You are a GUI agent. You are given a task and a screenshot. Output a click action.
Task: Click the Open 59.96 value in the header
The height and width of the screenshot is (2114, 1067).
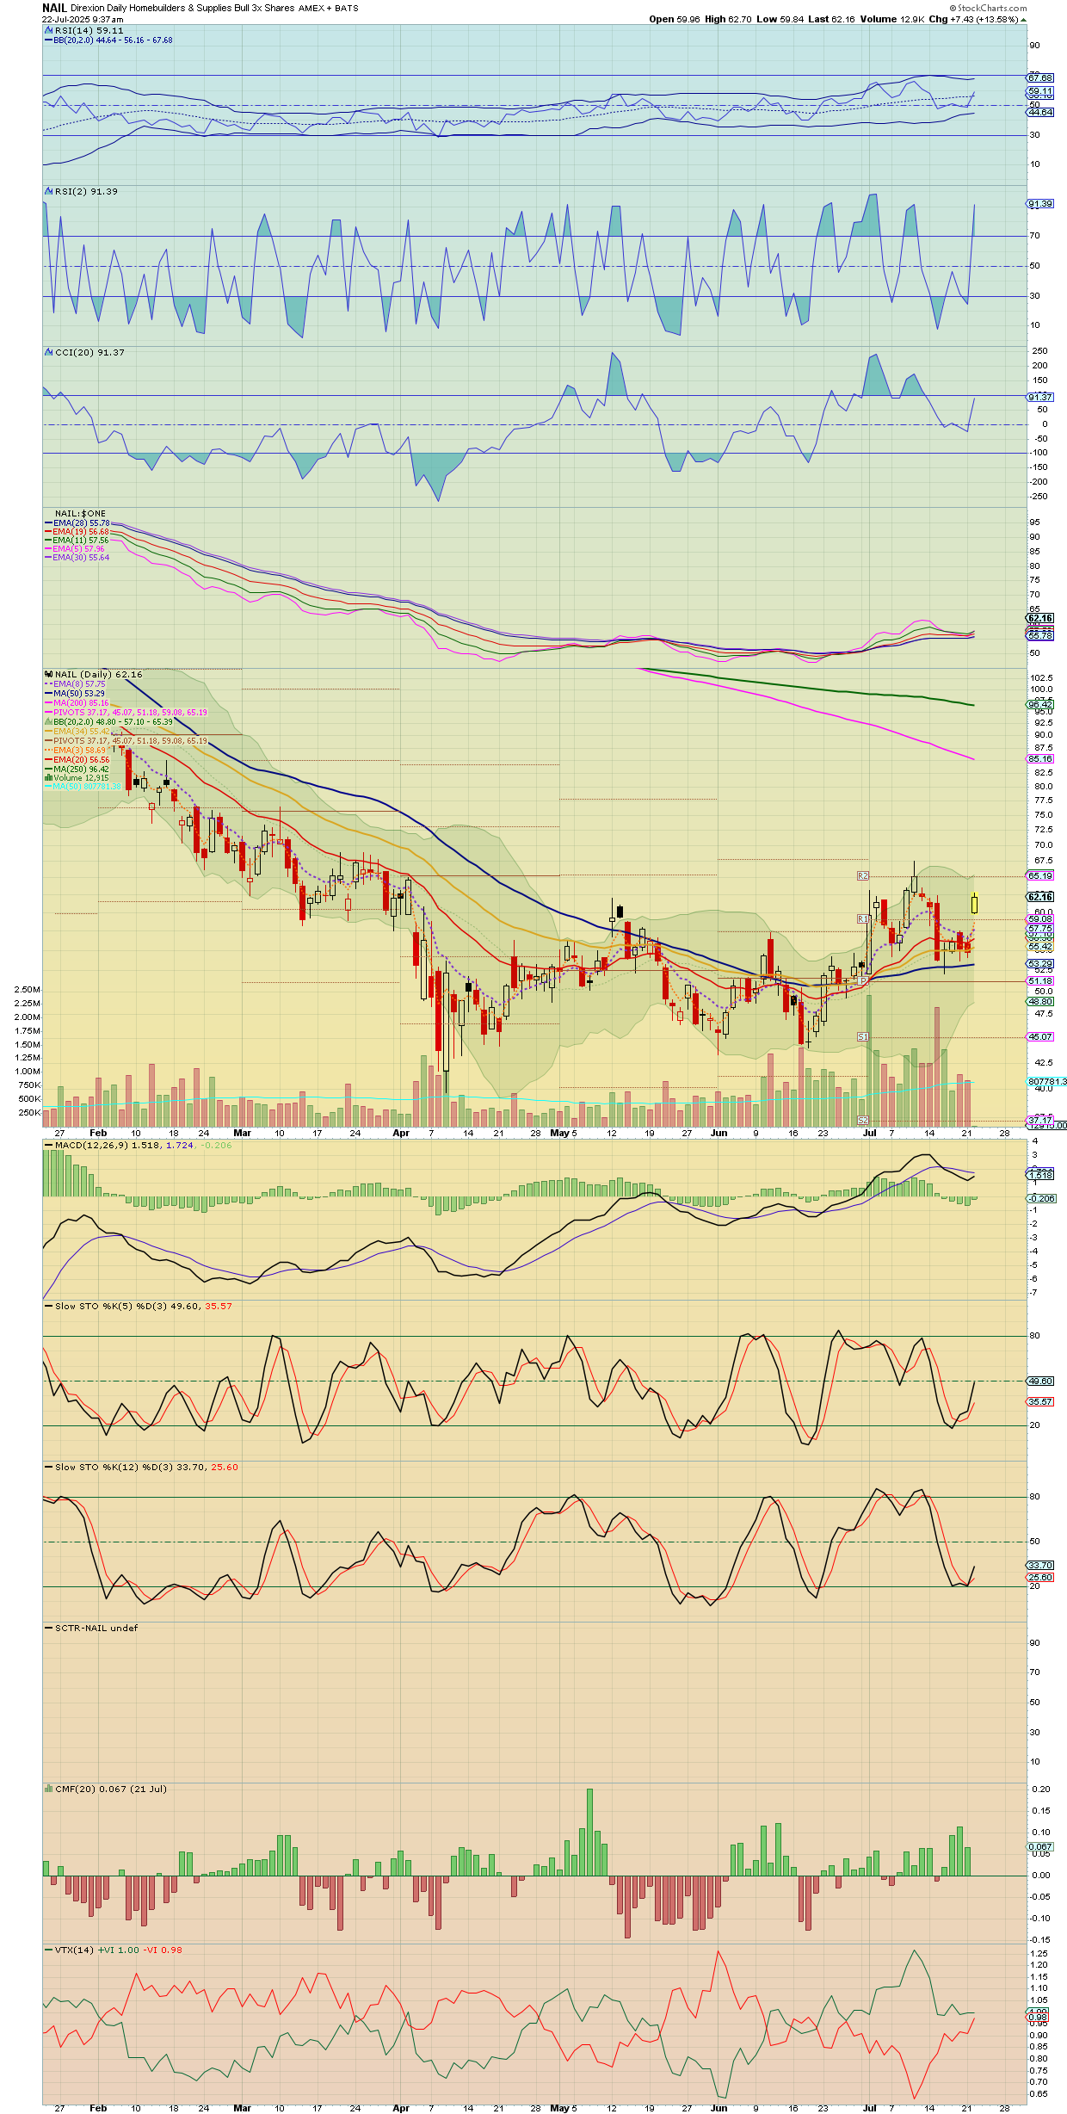[x=675, y=19]
